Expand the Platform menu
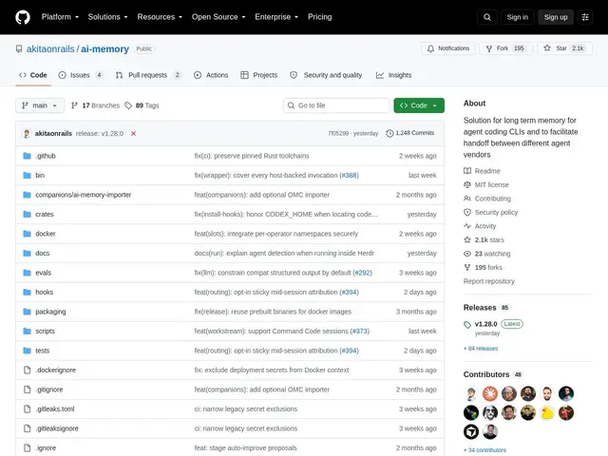 (60, 17)
